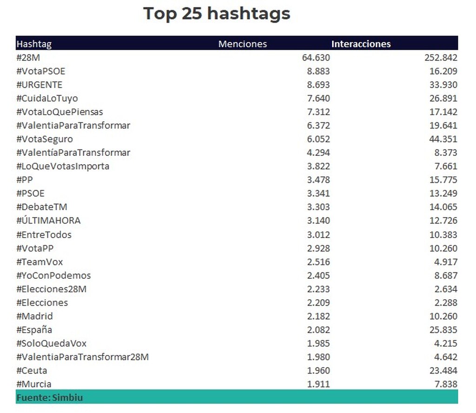Click the #URGENTE hashtag entry

(40, 85)
